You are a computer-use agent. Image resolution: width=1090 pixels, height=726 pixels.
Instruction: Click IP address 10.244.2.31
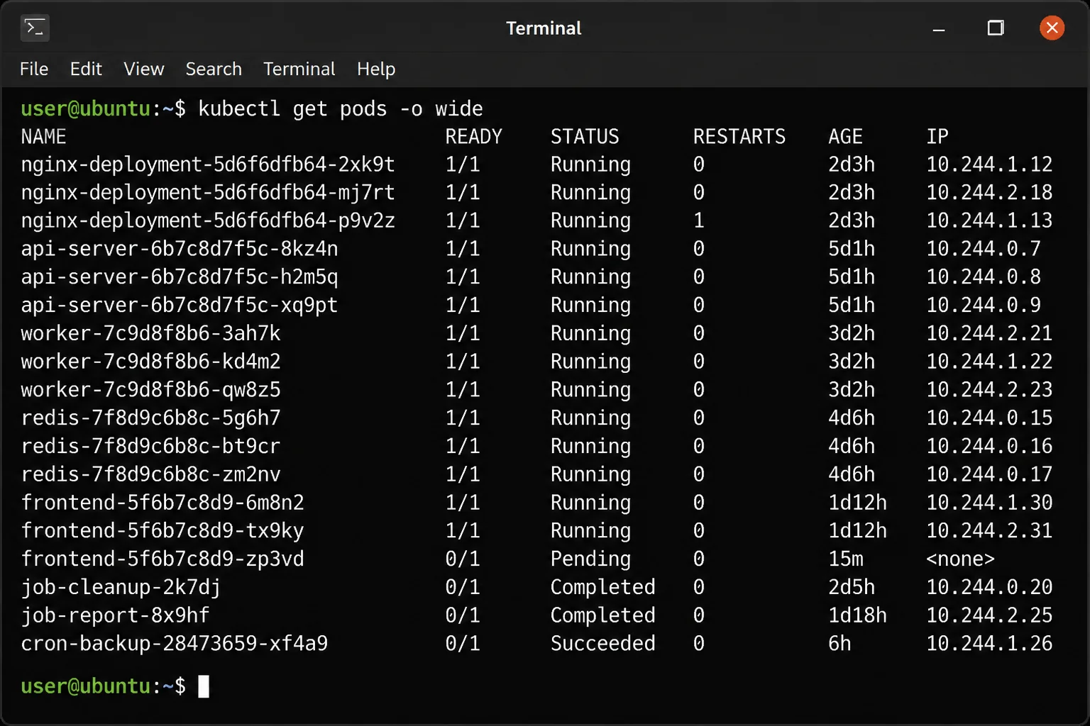click(989, 530)
